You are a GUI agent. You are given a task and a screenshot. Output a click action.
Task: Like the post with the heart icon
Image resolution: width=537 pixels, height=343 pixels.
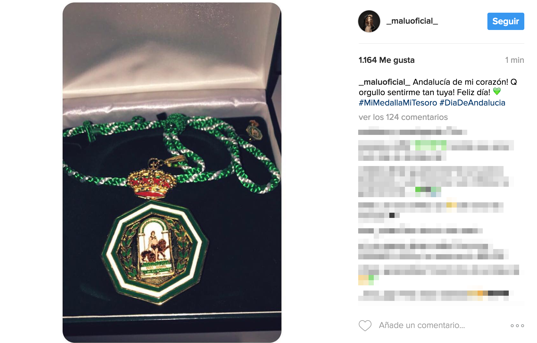tap(365, 325)
